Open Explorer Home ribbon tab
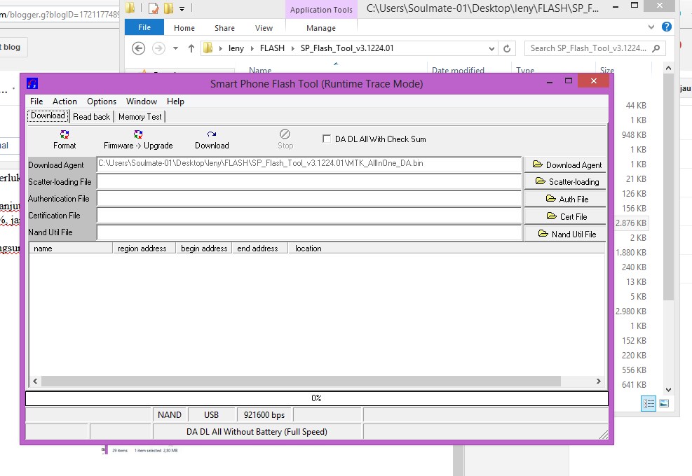692x476 pixels. pyautogui.click(x=184, y=28)
